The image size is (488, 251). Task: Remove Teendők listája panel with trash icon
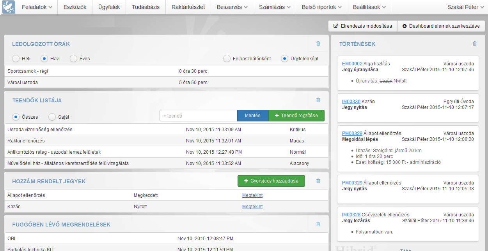[318, 100]
